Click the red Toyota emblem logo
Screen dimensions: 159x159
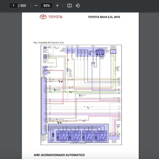43,17
